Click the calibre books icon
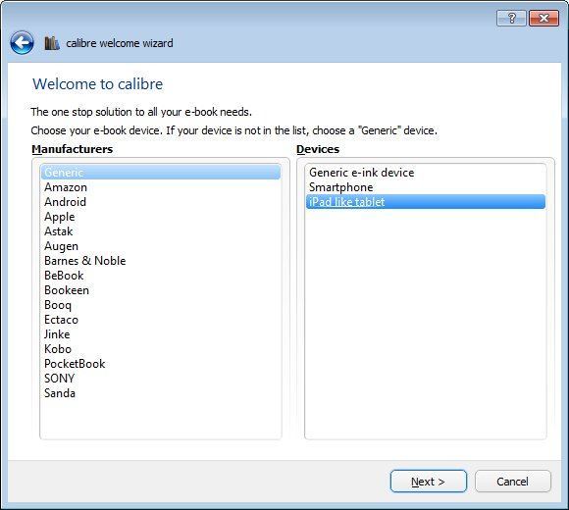 (x=52, y=43)
